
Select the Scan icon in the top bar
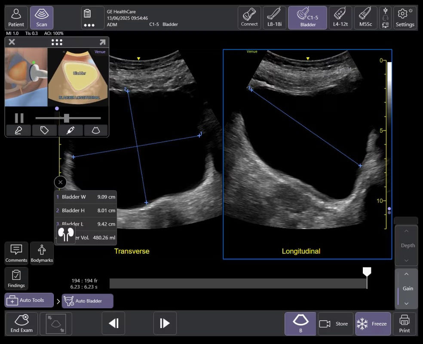click(42, 17)
